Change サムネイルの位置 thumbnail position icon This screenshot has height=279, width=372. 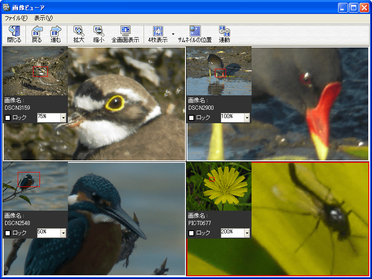click(x=195, y=31)
